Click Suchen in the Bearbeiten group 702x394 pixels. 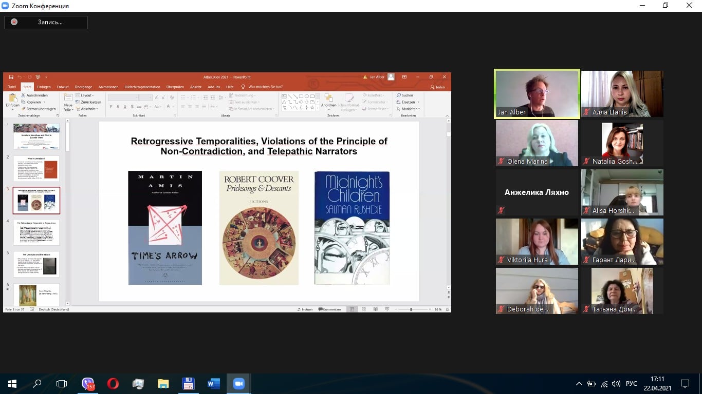point(404,95)
